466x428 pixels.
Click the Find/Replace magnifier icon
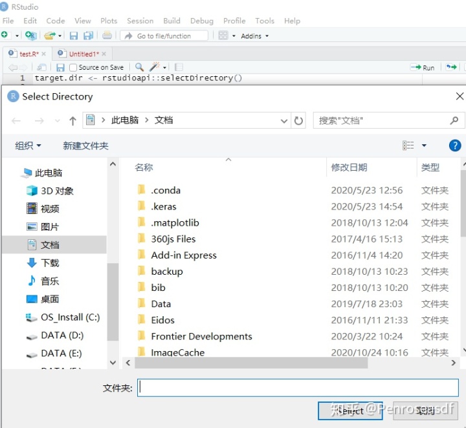pyautogui.click(x=139, y=67)
